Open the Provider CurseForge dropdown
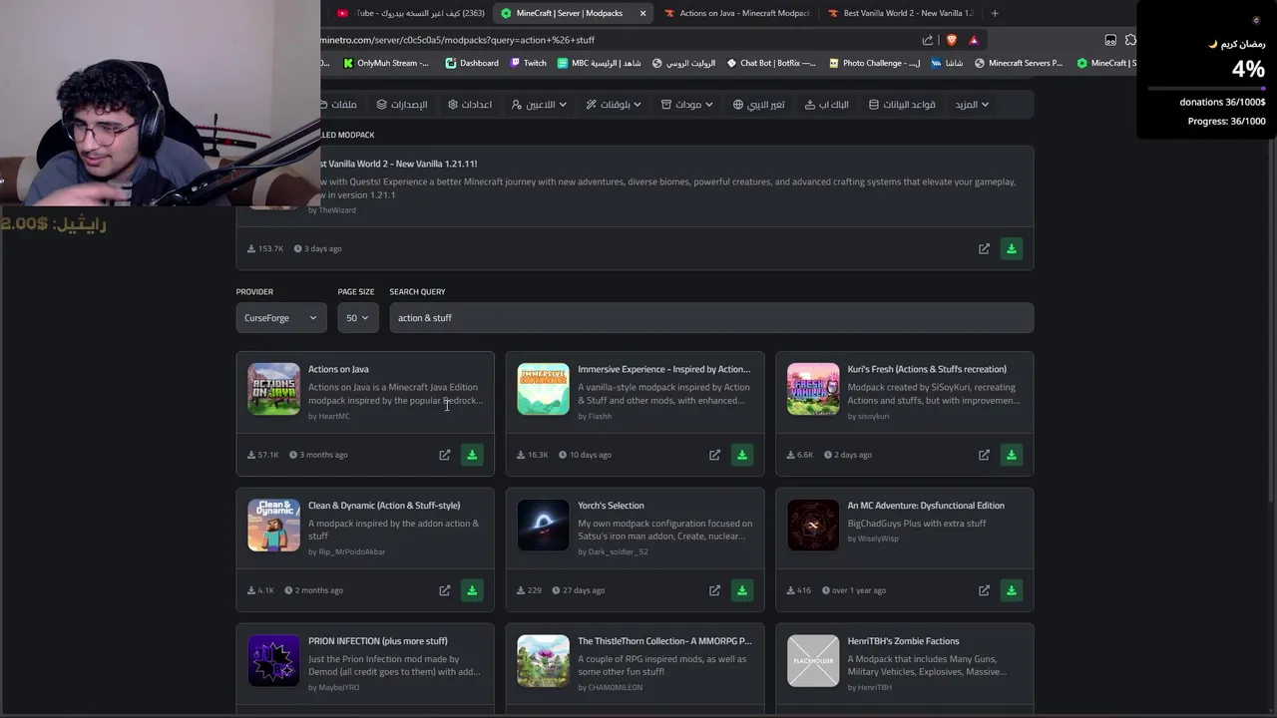Viewport: 1277px width, 718px height. (x=281, y=318)
